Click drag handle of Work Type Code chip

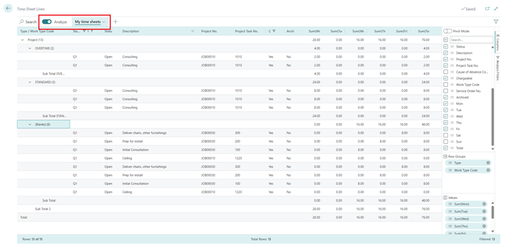click(450, 171)
